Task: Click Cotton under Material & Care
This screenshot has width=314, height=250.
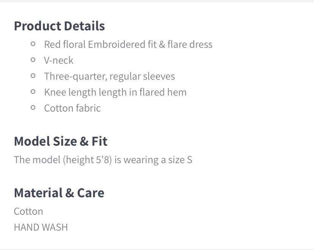Action: (28, 211)
